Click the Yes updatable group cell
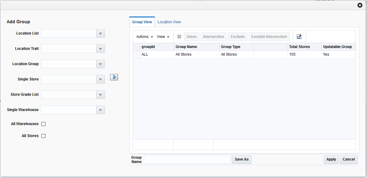This screenshot has width=367, height=178. [x=338, y=54]
